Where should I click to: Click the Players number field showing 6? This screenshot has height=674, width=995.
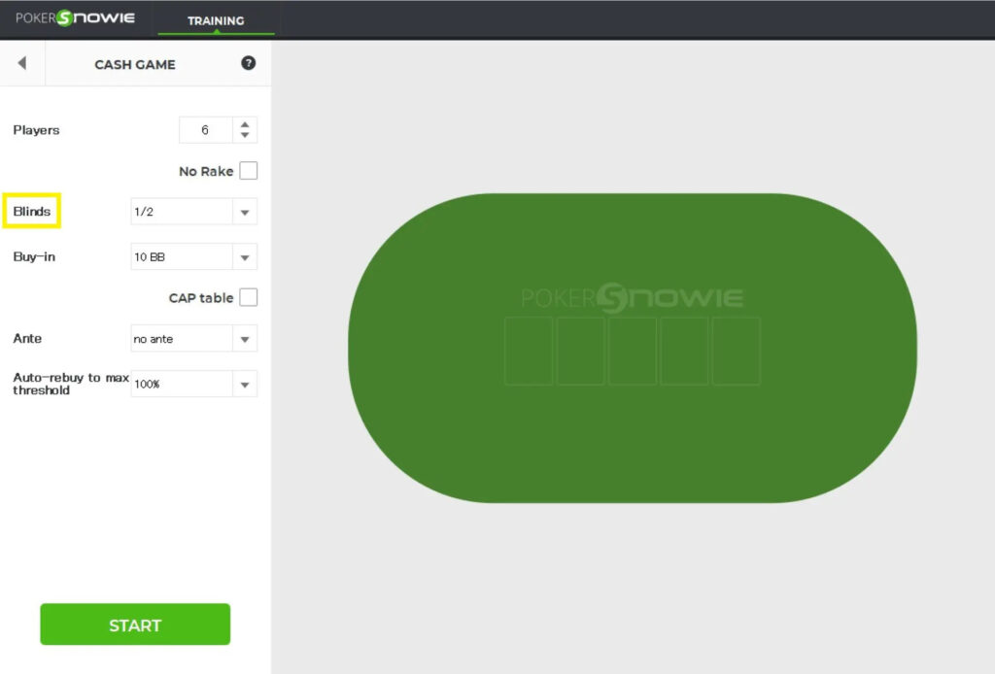tap(206, 130)
